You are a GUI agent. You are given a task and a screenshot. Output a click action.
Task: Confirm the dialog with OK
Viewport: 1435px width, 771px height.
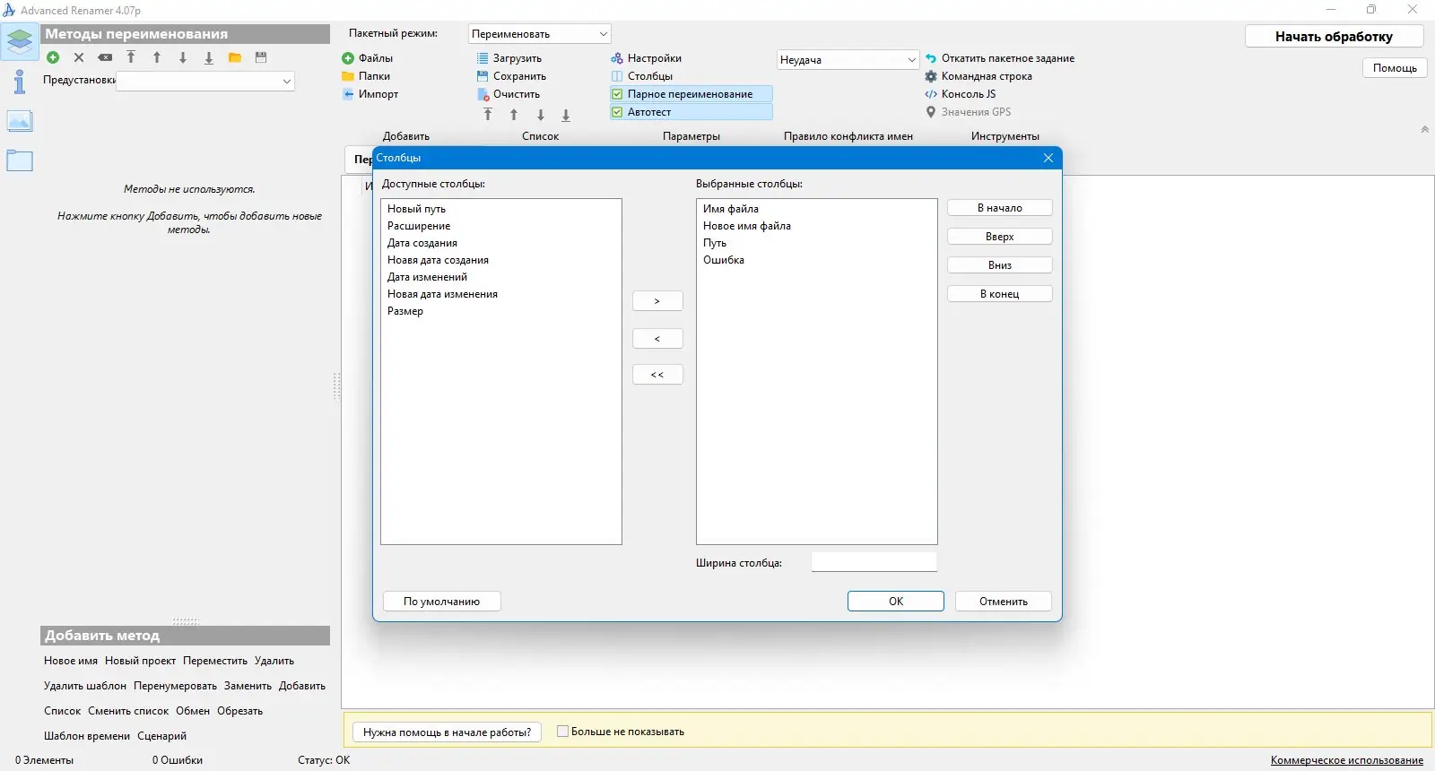896,602
